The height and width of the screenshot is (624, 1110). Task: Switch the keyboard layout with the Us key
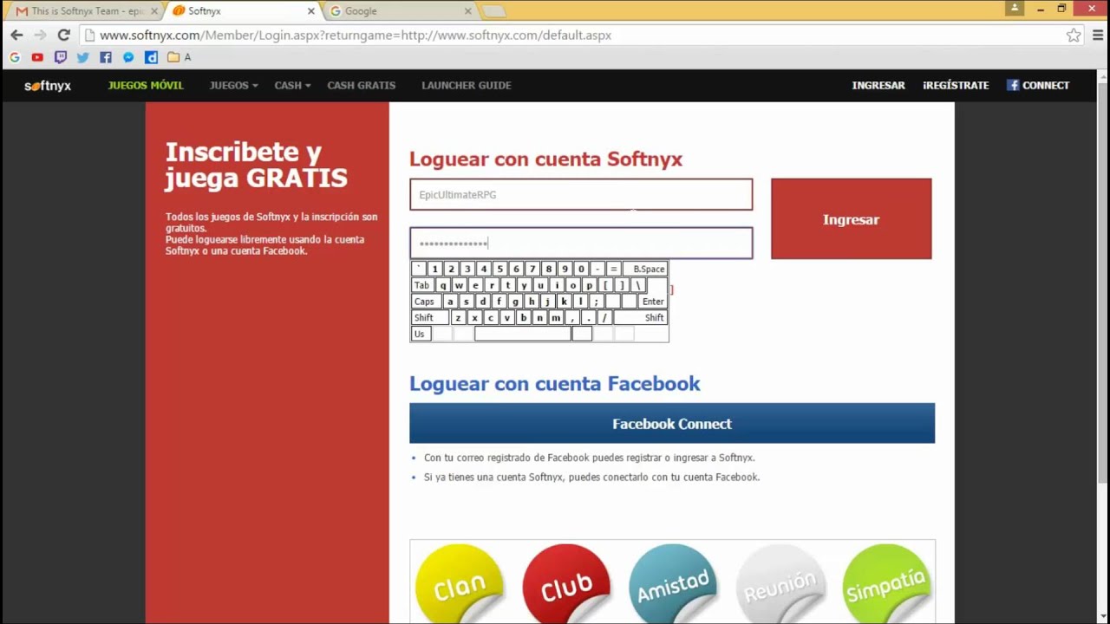pyautogui.click(x=421, y=334)
